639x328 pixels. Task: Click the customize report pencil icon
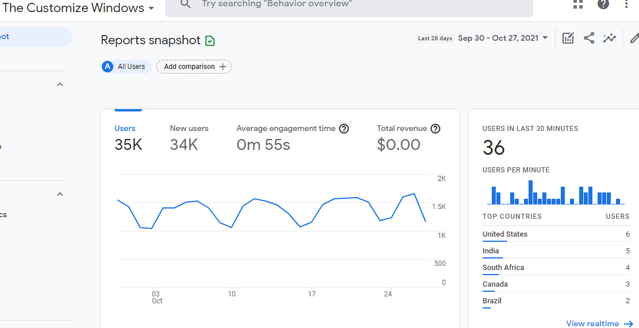point(634,38)
